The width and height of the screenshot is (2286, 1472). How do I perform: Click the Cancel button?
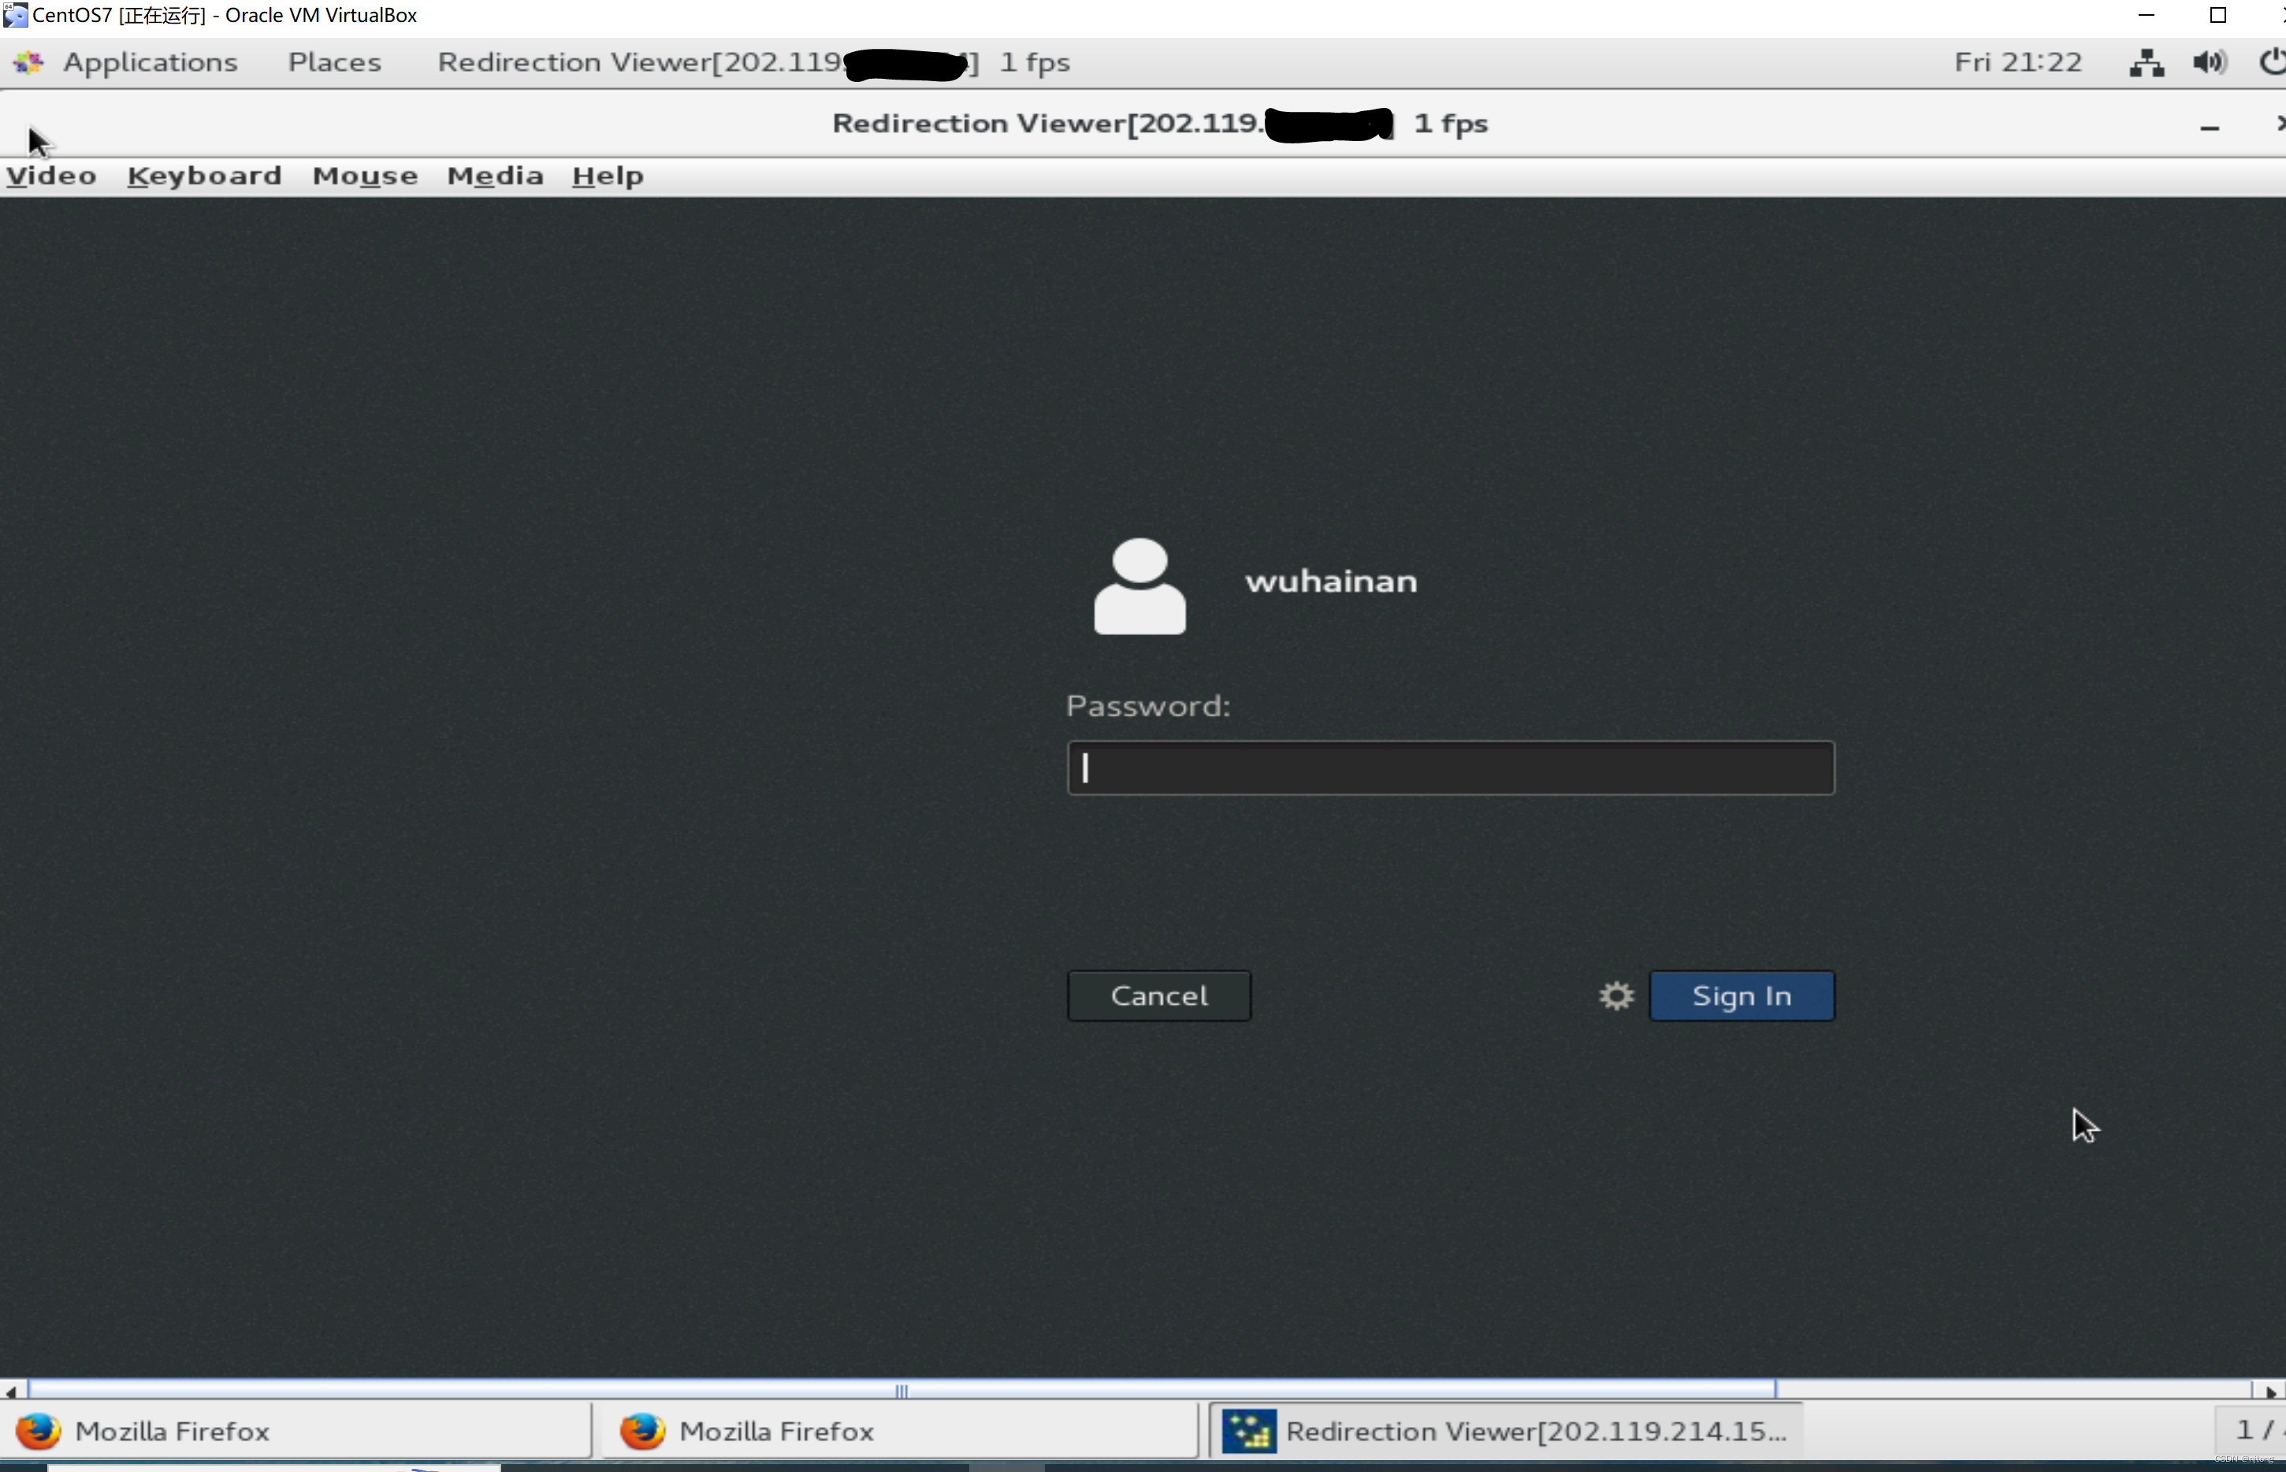pos(1158,996)
